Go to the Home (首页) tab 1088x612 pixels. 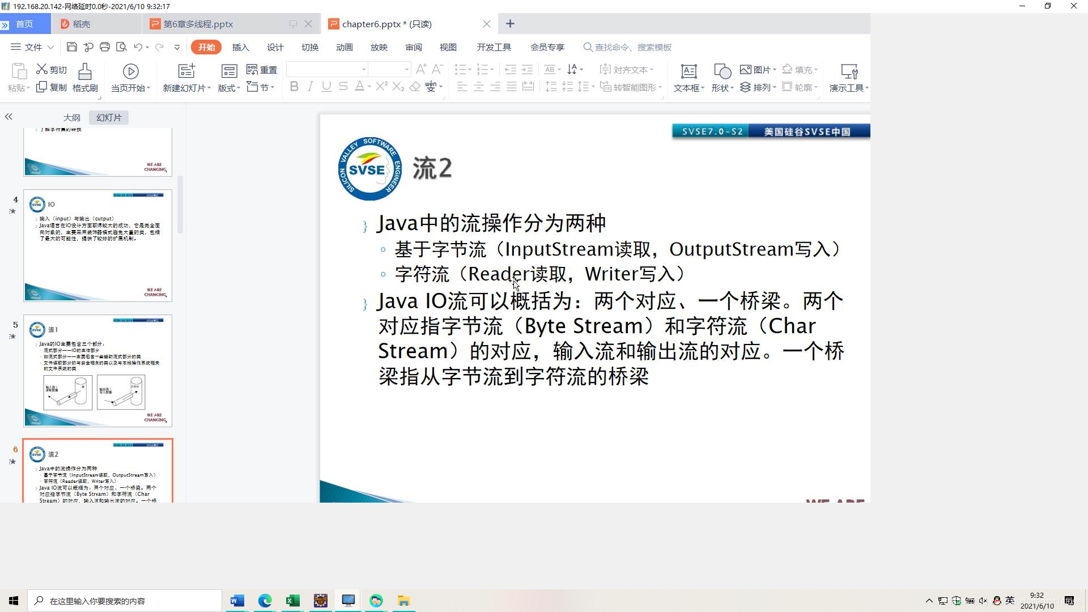pos(25,24)
